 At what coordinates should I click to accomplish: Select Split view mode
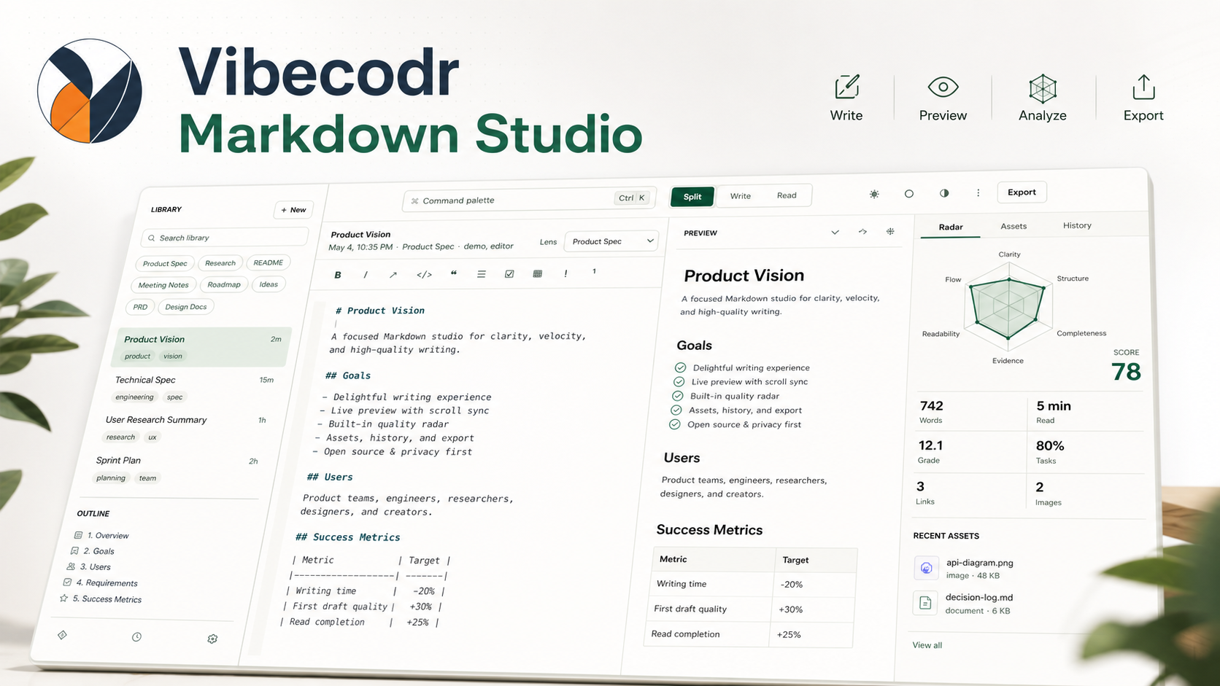(x=692, y=197)
